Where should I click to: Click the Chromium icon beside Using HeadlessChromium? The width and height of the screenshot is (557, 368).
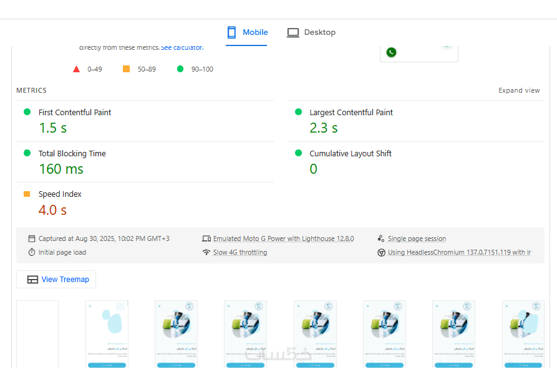(x=381, y=252)
